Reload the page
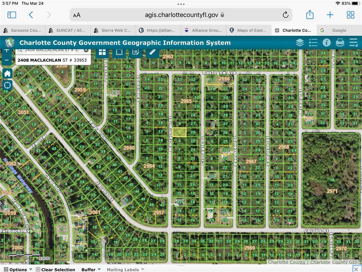Screen dimensions: 362x272 [285, 15]
